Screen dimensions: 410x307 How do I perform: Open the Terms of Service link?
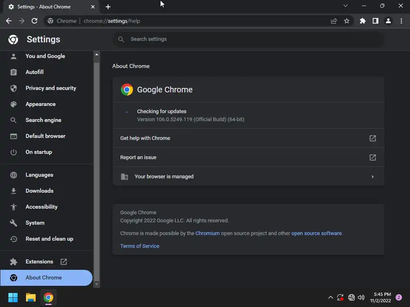(140, 246)
